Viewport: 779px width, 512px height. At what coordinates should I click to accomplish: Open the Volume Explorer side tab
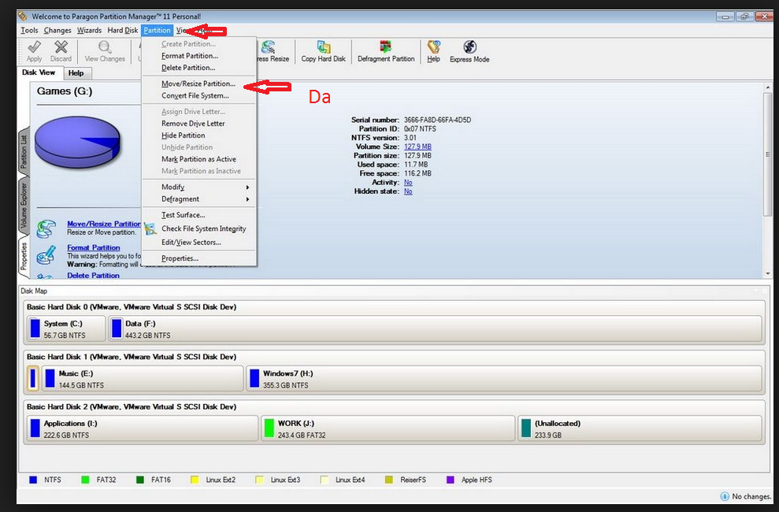click(24, 205)
